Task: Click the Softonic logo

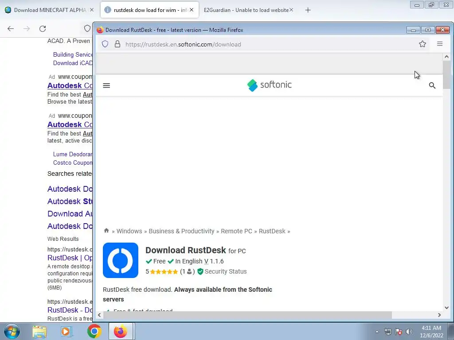Action: (x=269, y=85)
